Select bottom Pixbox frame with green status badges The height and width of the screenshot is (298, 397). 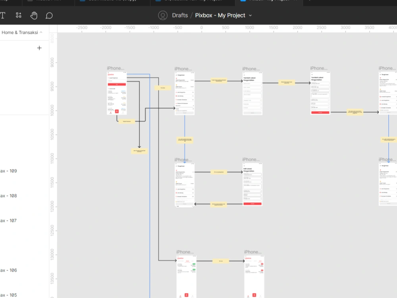coord(186,277)
